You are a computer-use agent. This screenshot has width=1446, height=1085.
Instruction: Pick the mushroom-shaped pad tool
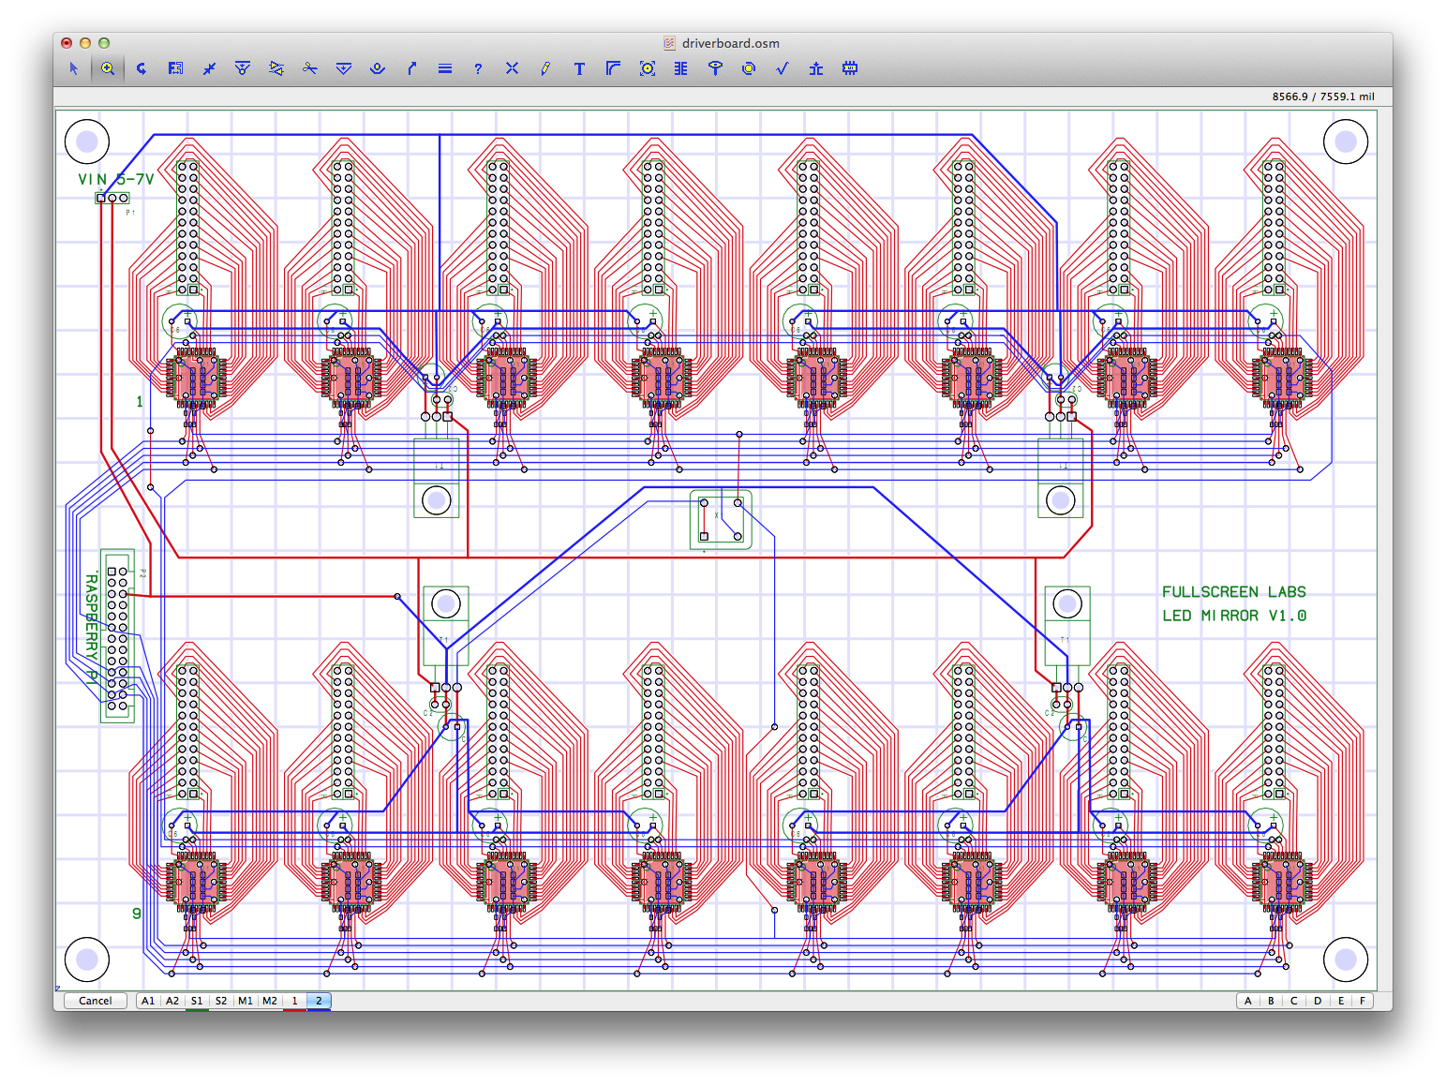tap(715, 68)
